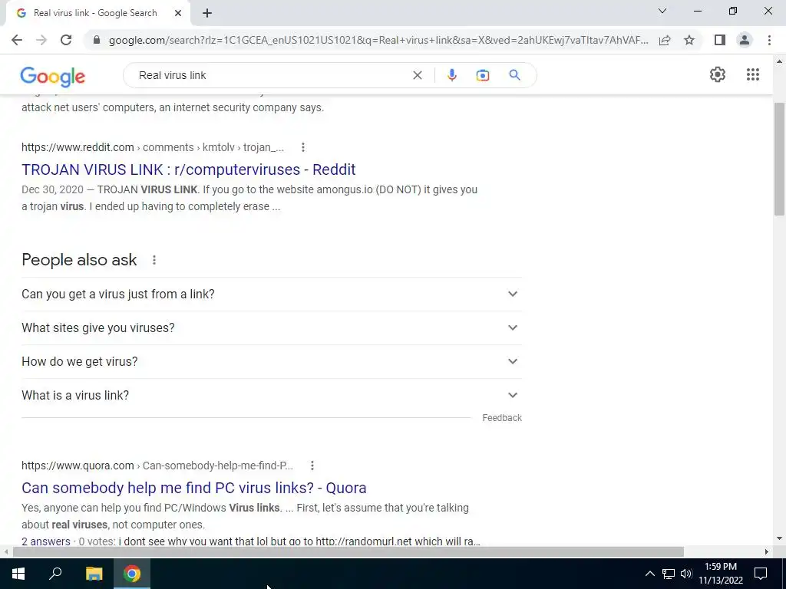Reload the current page

[x=66, y=40]
